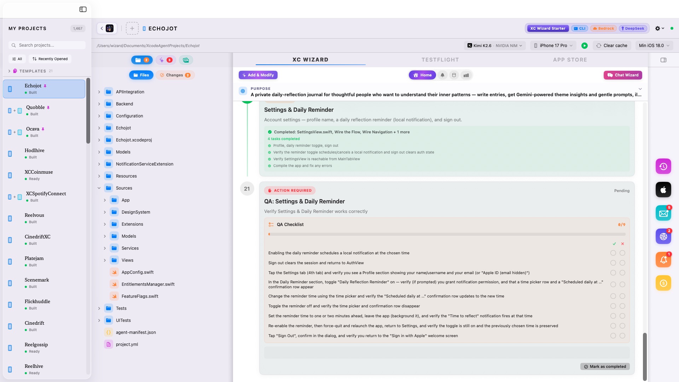Mark fail for 'Re-enable the reminder' item
The image size is (679, 382).
(622, 326)
